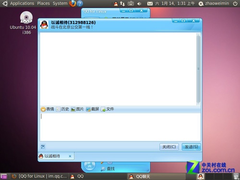Send a file (文件)
Viewport: 240px width, 180px height.
click(108, 109)
